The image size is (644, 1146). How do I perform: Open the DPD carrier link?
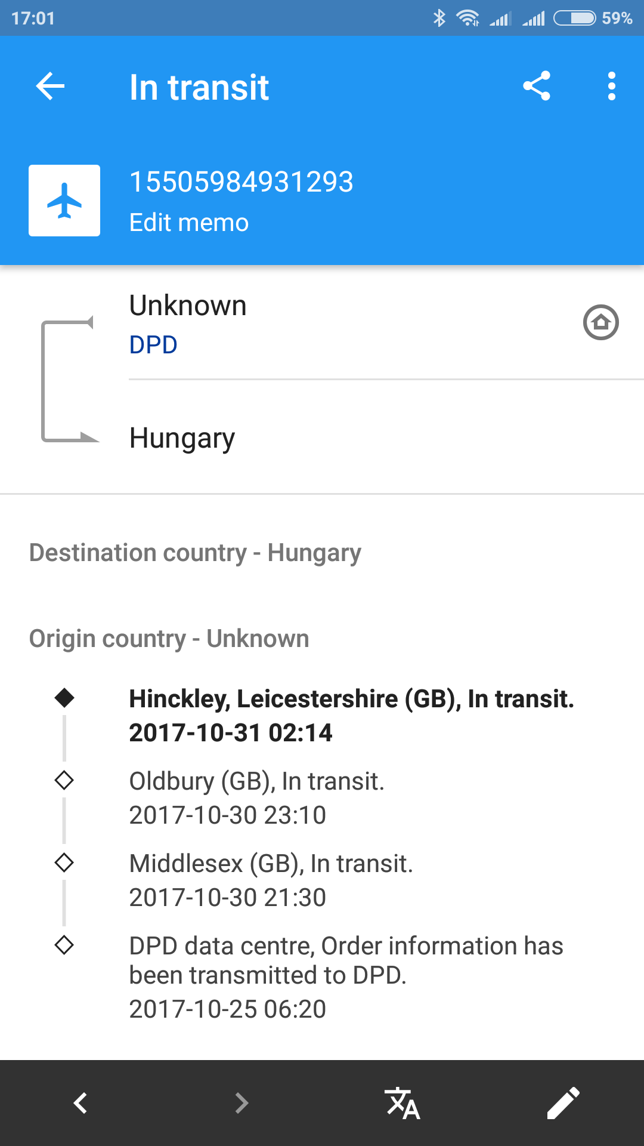(153, 345)
